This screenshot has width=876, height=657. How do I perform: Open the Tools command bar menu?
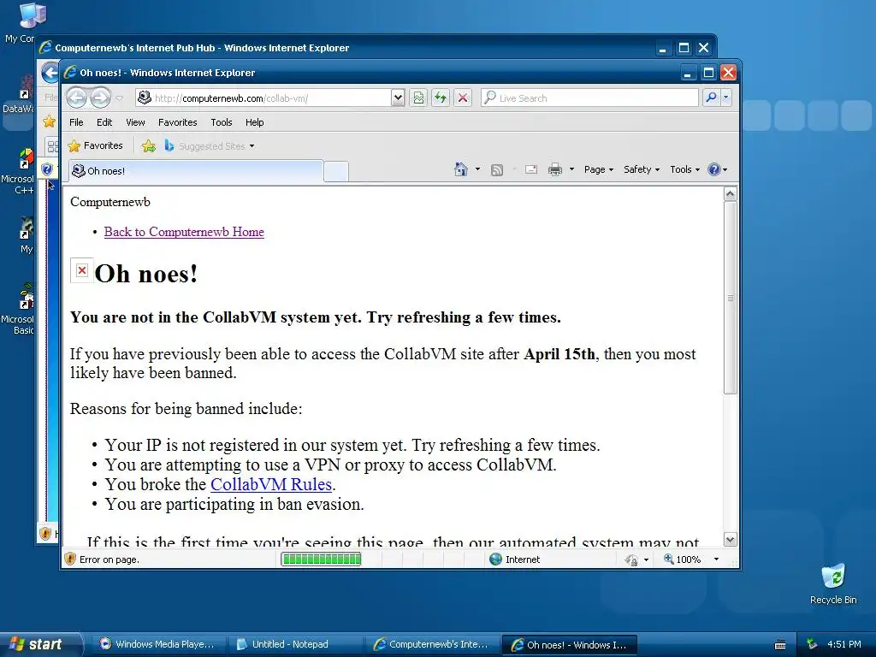click(685, 169)
